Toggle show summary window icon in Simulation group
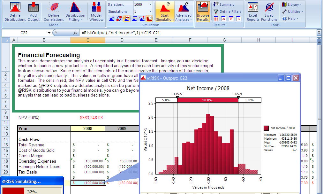 pos(134,19)
